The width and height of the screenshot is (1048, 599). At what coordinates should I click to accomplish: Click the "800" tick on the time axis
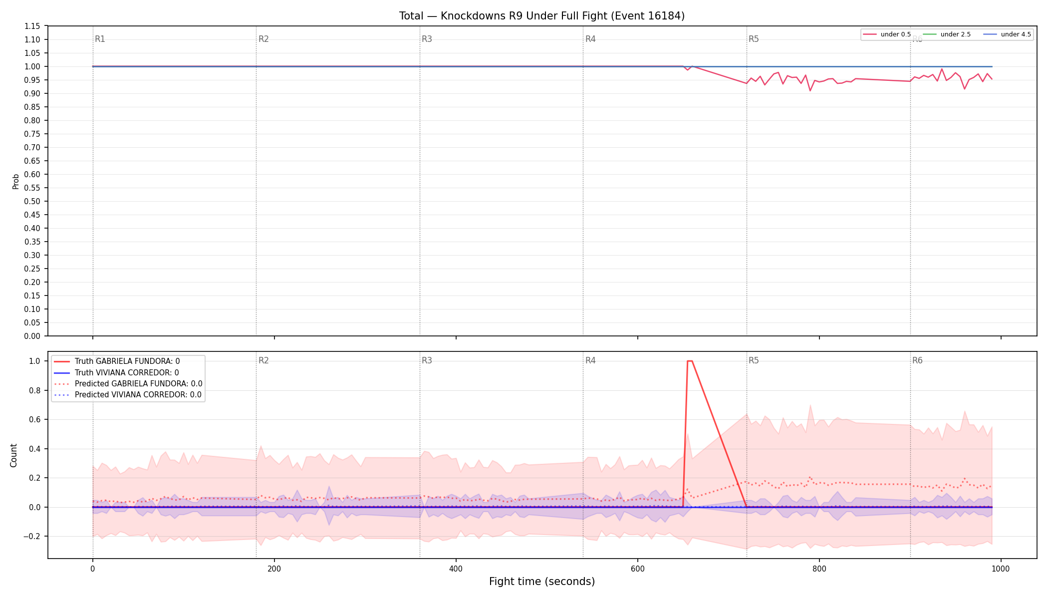819,569
